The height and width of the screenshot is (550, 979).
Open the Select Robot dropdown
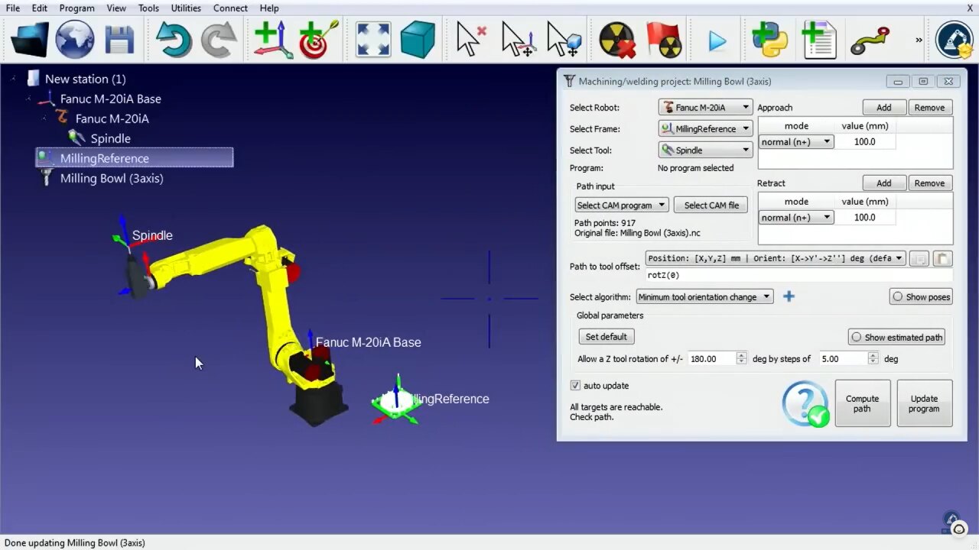pos(705,108)
